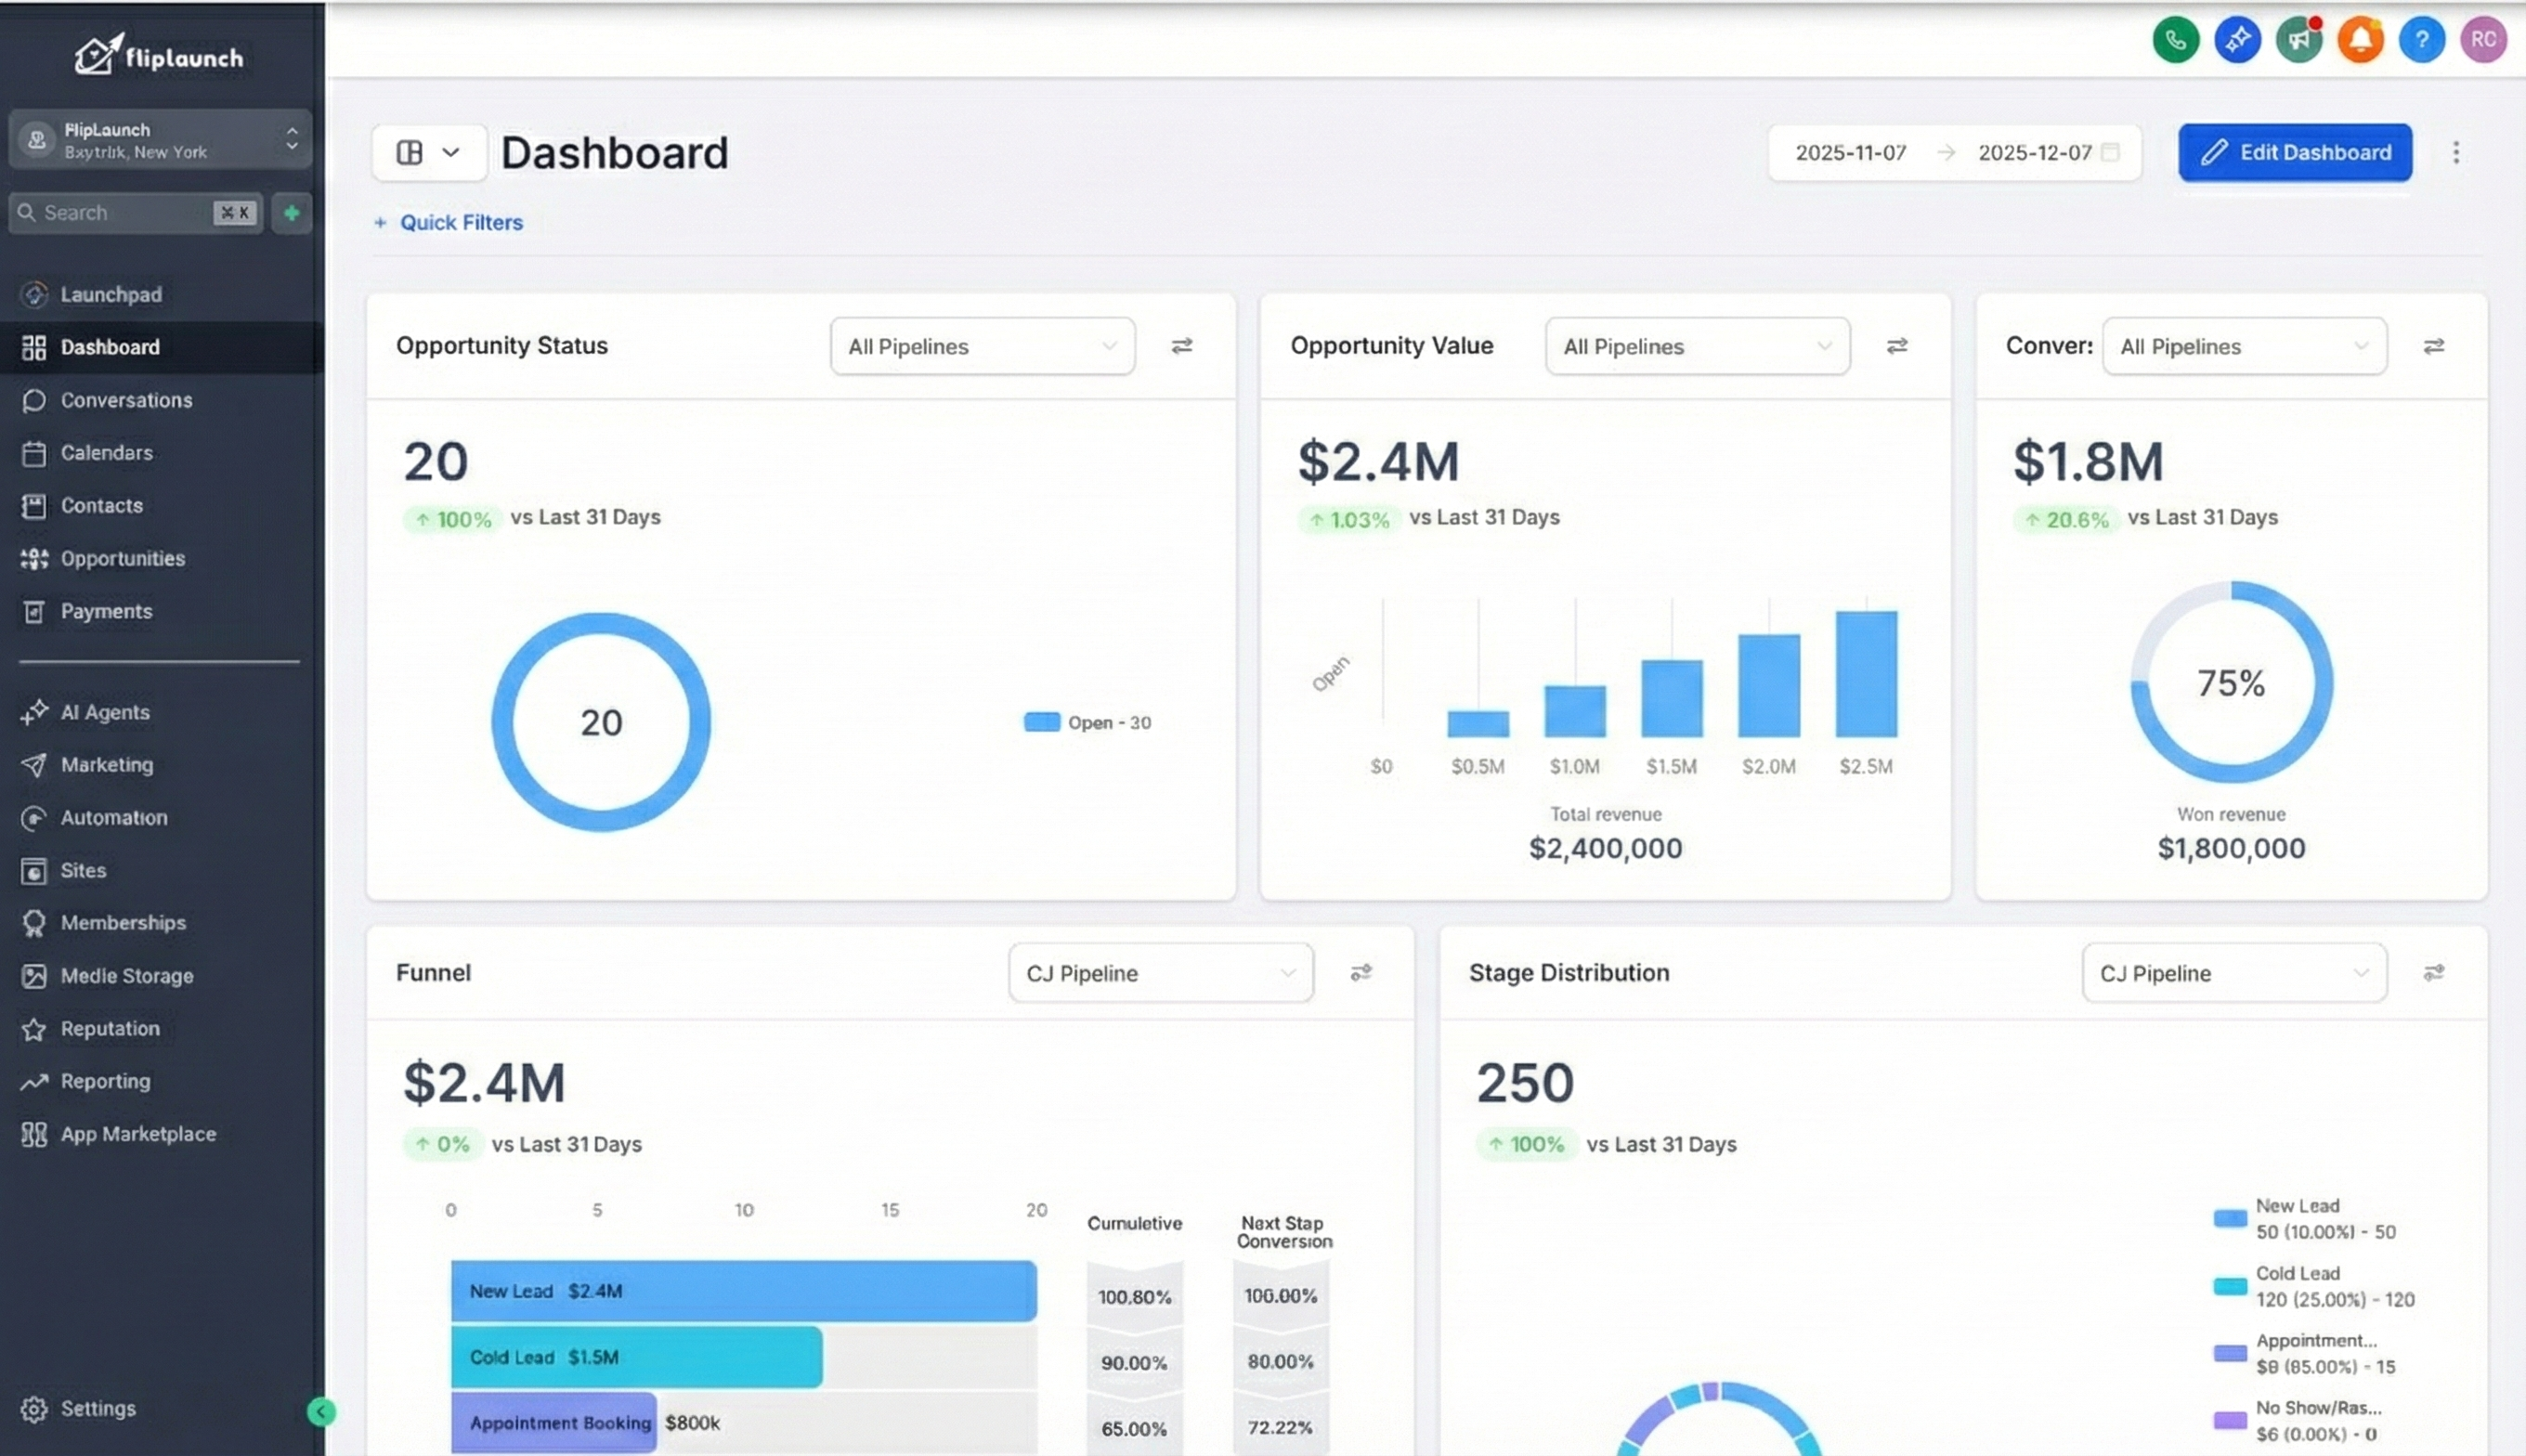Click the Edit Dashboard button
2526x1456 pixels.
2294,153
